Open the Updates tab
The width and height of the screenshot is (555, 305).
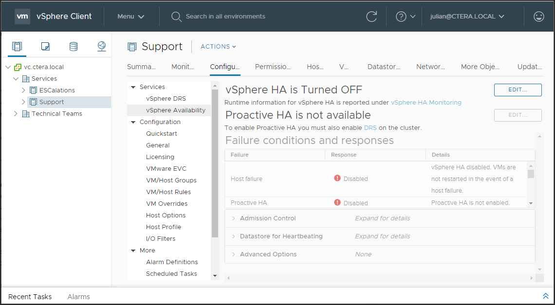(x=530, y=67)
